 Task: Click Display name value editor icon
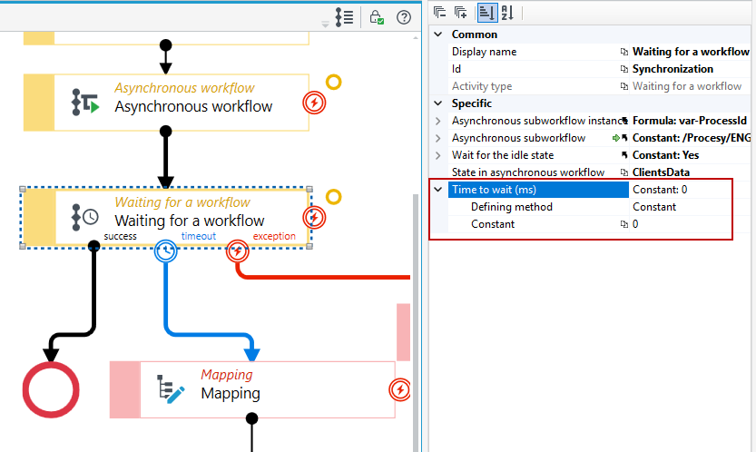pos(623,52)
